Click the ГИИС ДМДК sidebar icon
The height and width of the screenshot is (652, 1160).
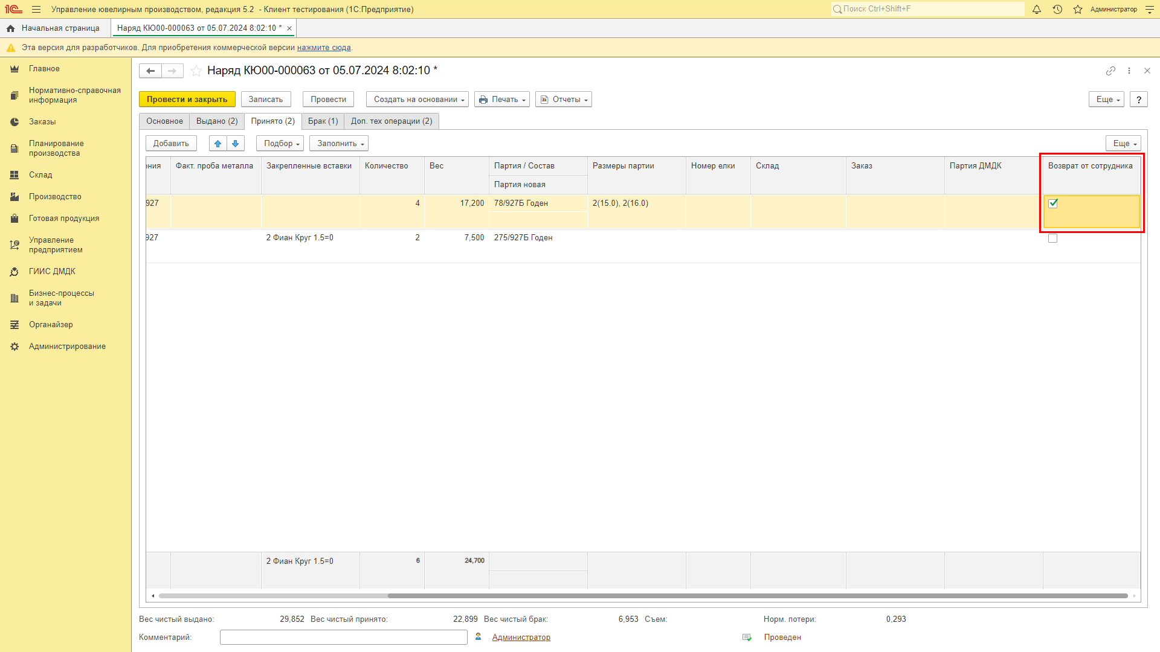click(14, 272)
